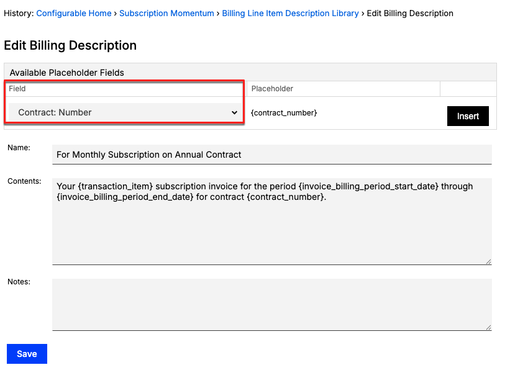Image resolution: width=510 pixels, height=370 pixels.
Task: Click into the Name input field
Action: pyautogui.click(x=272, y=155)
